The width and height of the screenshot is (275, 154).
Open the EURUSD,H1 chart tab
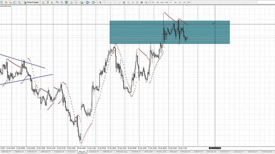coord(33,152)
